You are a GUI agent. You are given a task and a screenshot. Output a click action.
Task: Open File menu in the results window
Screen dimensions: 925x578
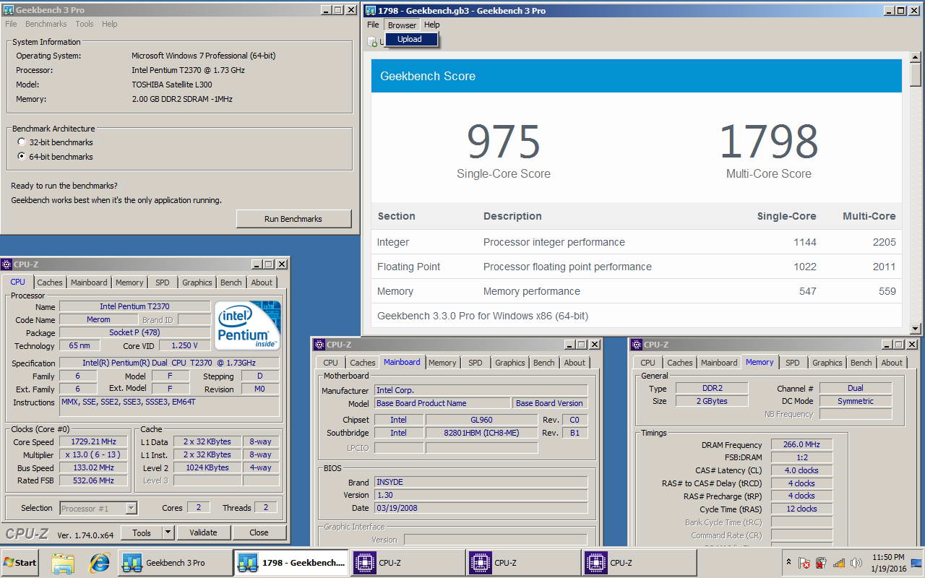[x=373, y=25]
